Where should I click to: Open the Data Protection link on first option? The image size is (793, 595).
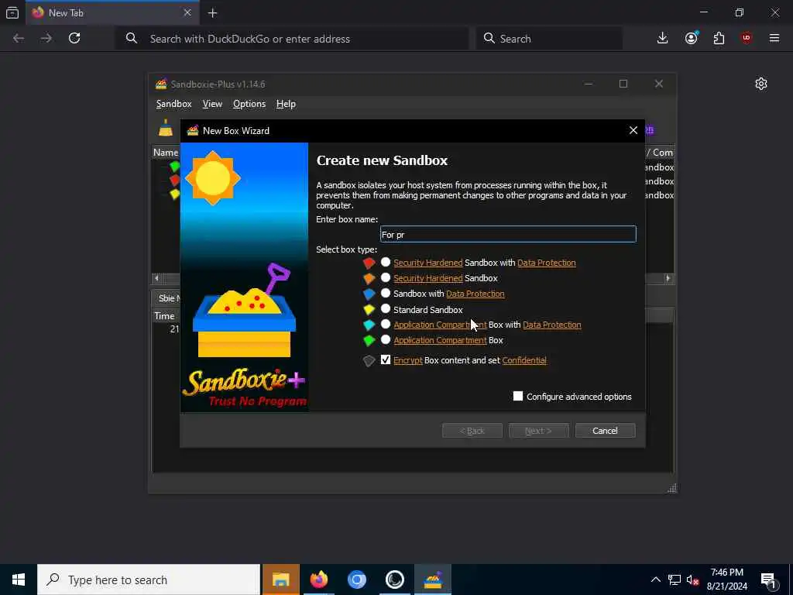coord(546,263)
